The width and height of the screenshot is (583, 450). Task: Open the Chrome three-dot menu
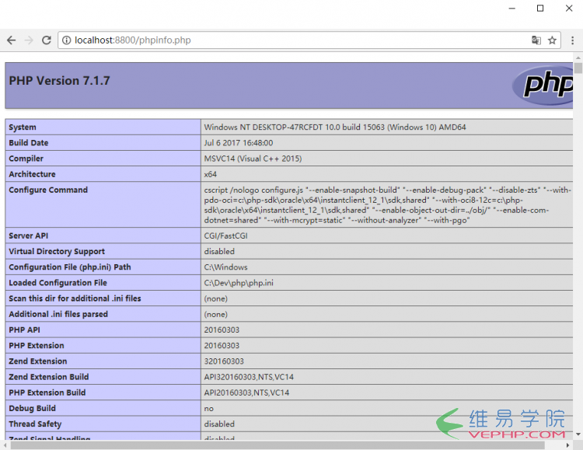coord(572,40)
